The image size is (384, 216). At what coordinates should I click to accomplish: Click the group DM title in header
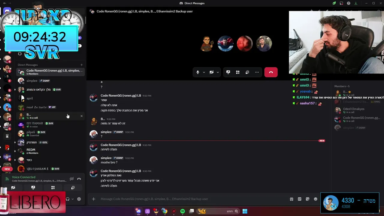tap(145, 11)
